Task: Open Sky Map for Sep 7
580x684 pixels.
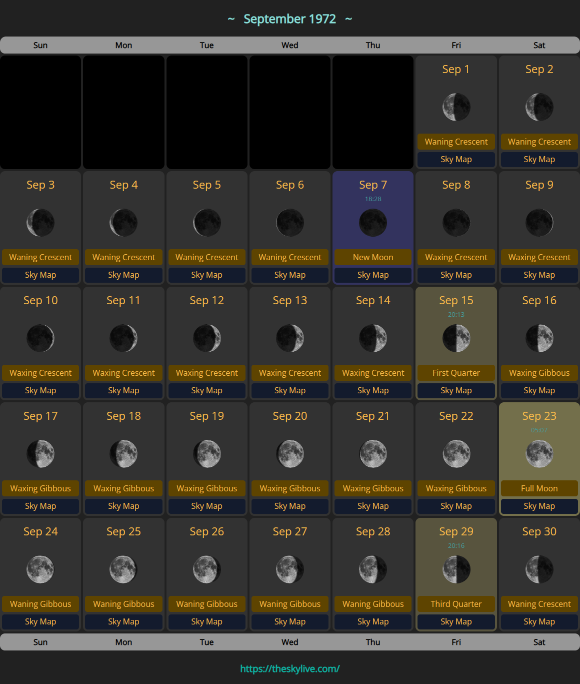Action: click(373, 275)
